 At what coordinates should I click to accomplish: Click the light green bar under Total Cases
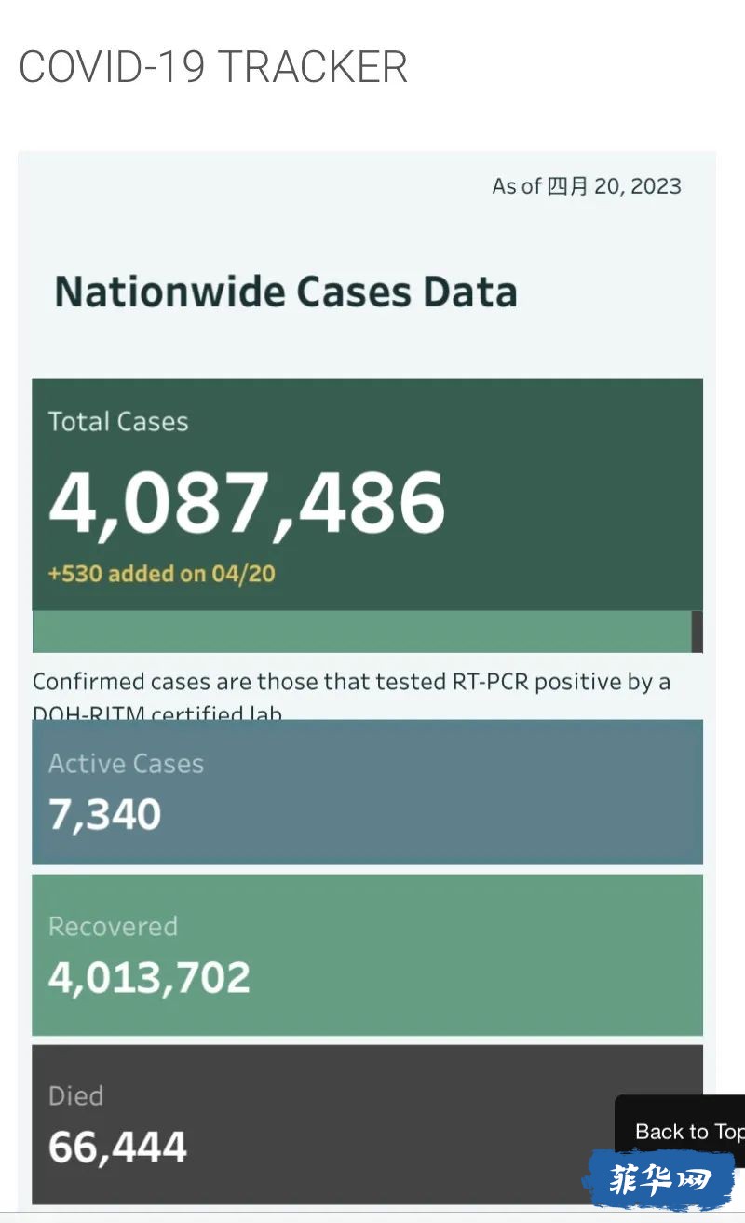coord(361,632)
